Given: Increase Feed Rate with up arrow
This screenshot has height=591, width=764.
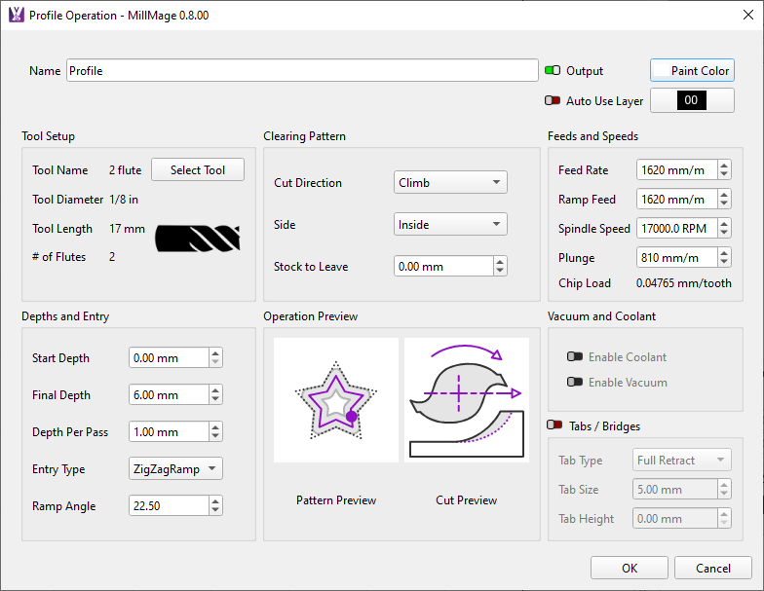Looking at the screenshot, I should (724, 166).
